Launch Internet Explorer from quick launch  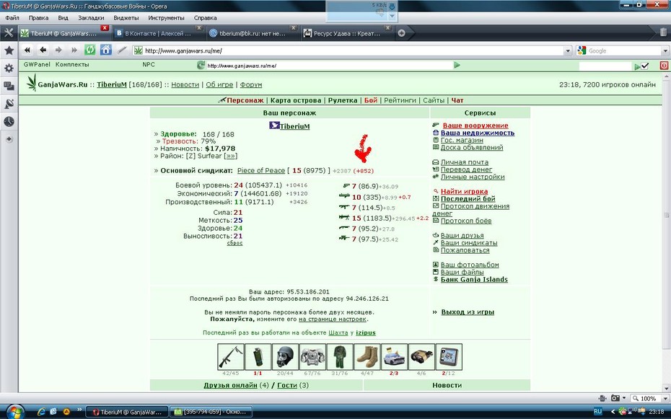(42, 412)
